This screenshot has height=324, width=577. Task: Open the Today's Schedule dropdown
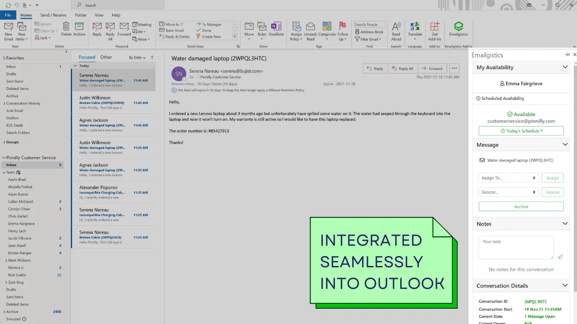coord(521,130)
